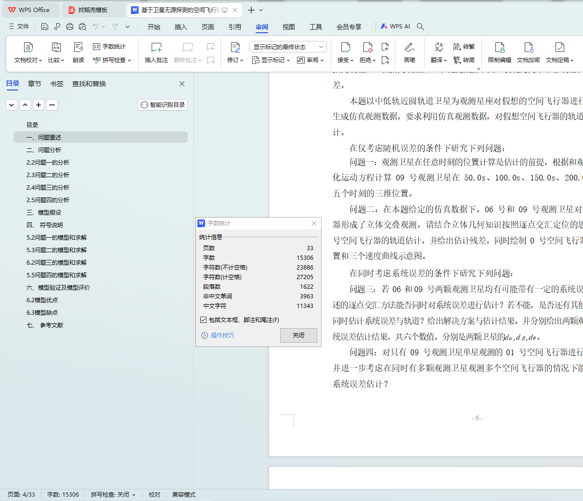Image resolution: width=583 pixels, height=501 pixels.
Task: Switch to the WPS Office home tab
Action: click(x=30, y=10)
